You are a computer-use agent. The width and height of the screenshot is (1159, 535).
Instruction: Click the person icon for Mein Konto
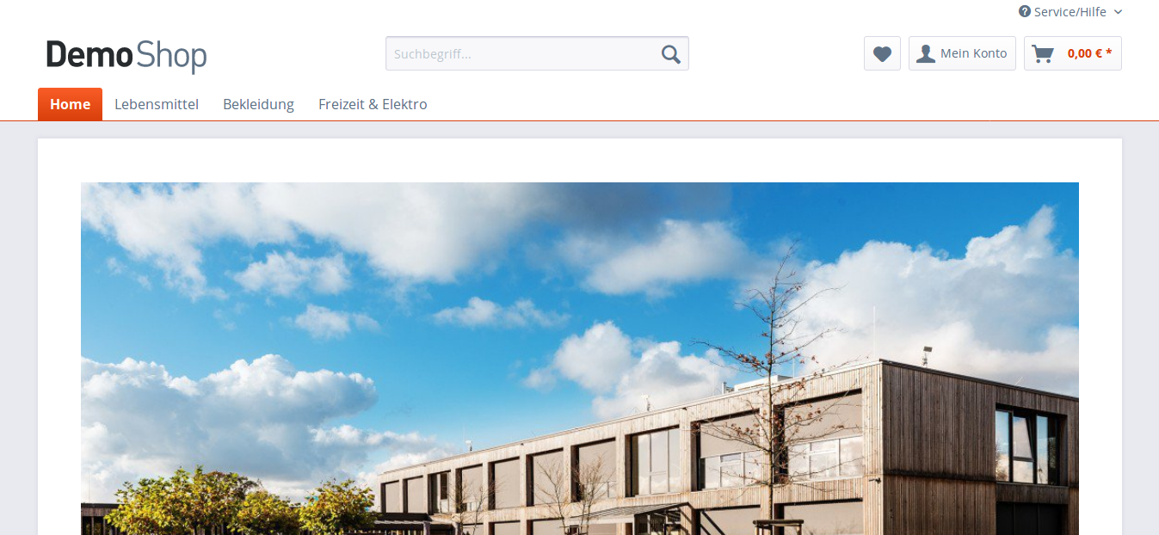click(926, 53)
